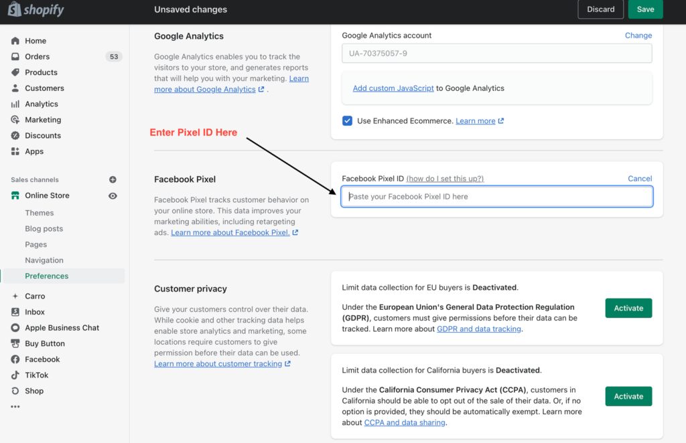Click the Inbox channel icon
Viewport: 686px width, 443px height.
(15, 312)
